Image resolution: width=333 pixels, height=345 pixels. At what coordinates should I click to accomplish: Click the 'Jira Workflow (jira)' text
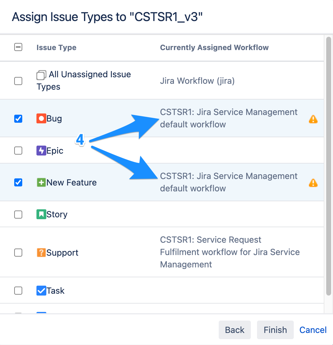pyautogui.click(x=197, y=81)
